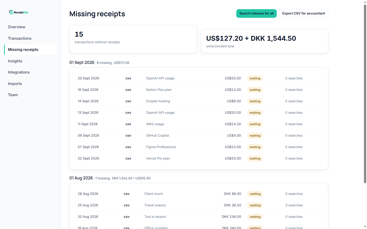
Task: Select Missing receipts in sidebar
Action: [x=31, y=50]
